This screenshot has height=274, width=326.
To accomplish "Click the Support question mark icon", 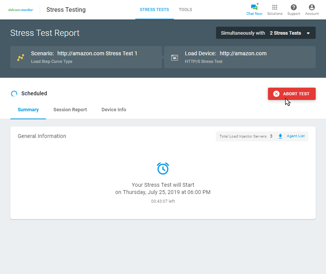I will (294, 7).
